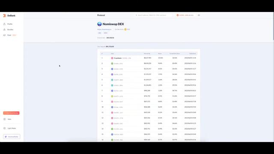
Task: Open Feed in the sidebar
Action: [x=9, y=35]
